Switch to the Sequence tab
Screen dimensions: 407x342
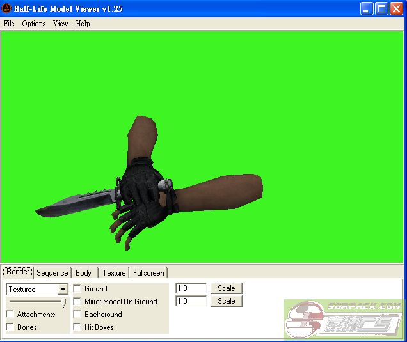[x=52, y=273]
